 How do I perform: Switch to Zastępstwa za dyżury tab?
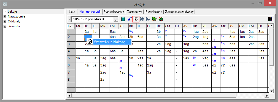pos(180,11)
